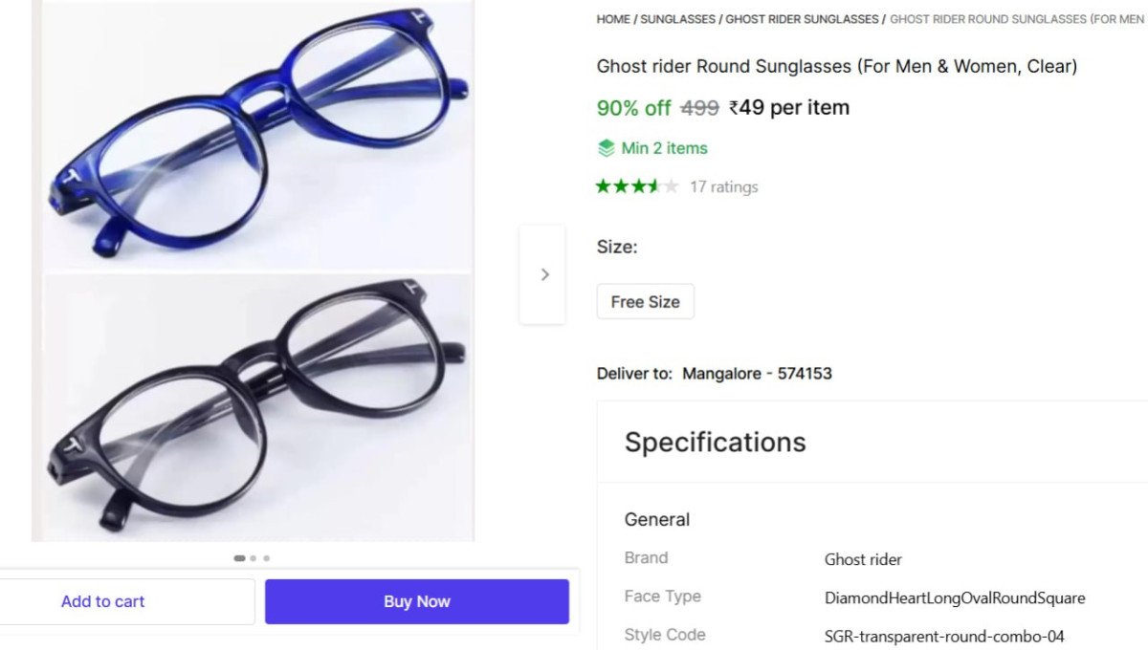Go to HOME in the breadcrumb
1148x650 pixels.
pyautogui.click(x=613, y=19)
